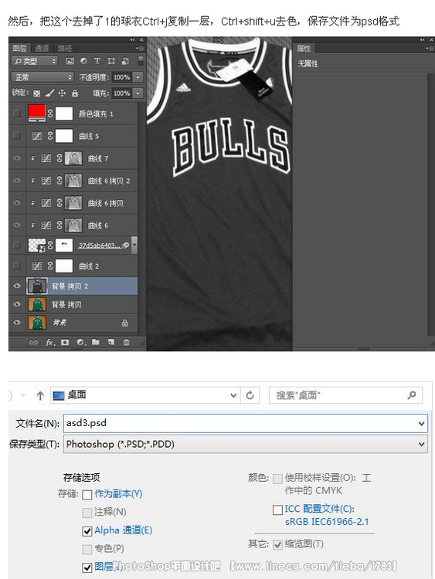Filter layers by adjustment layer icon
435x579 pixels.
point(83,61)
